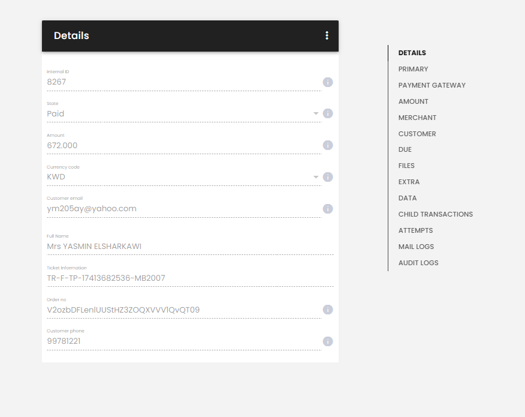
Task: Click the Paid state value
Action: click(56, 113)
